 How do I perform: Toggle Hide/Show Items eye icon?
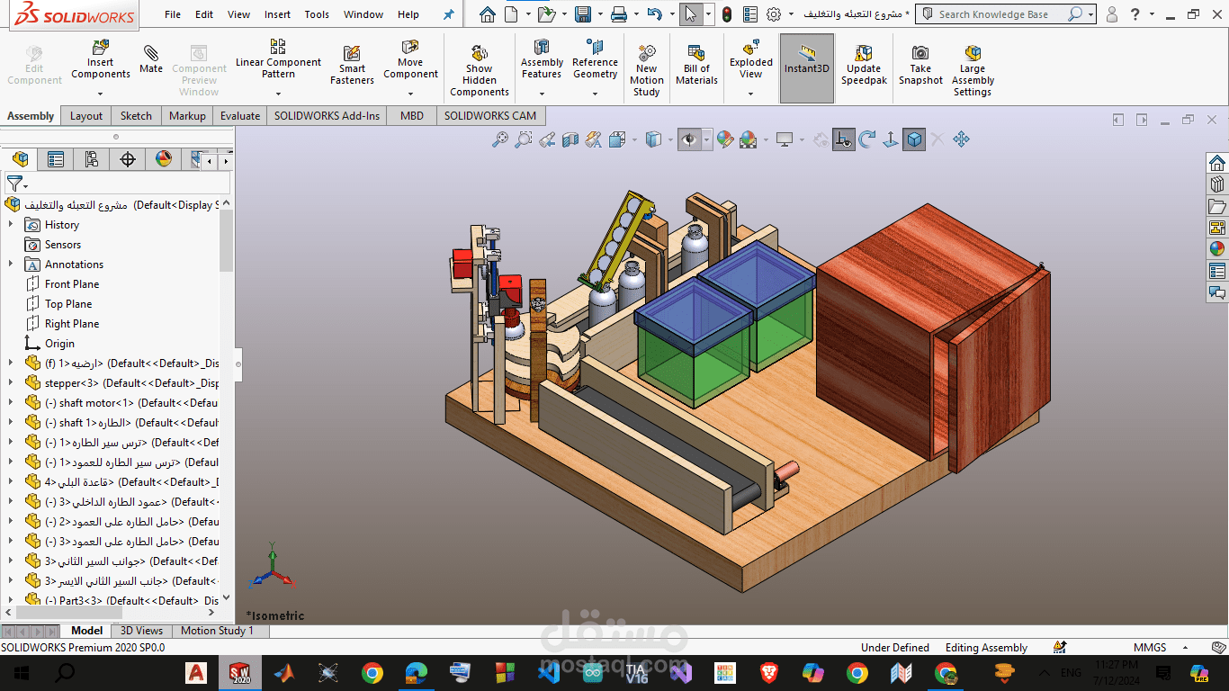coord(689,139)
